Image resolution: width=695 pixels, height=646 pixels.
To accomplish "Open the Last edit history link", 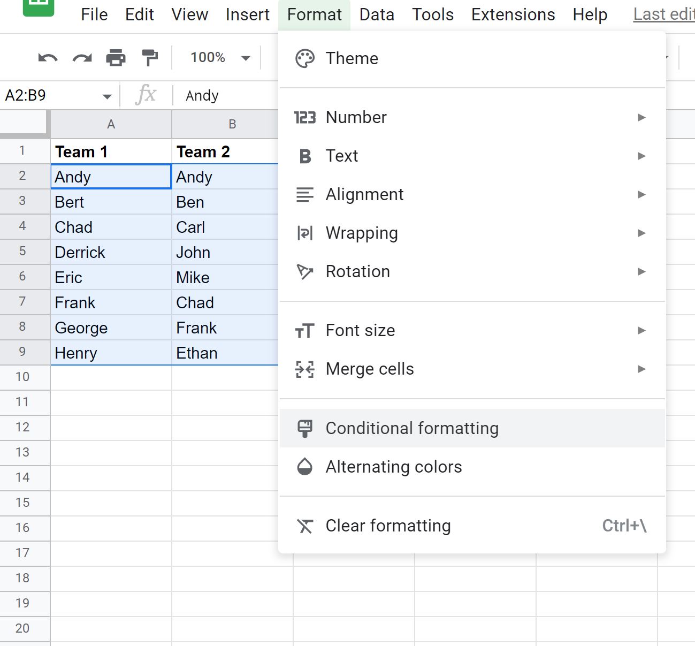I will click(x=664, y=14).
